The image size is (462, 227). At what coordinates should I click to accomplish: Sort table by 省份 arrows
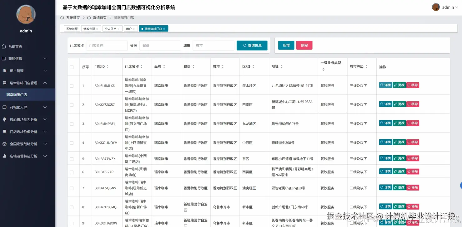click(x=193, y=67)
